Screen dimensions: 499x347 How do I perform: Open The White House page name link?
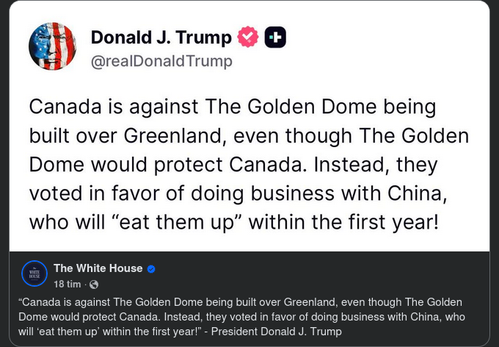pos(98,268)
